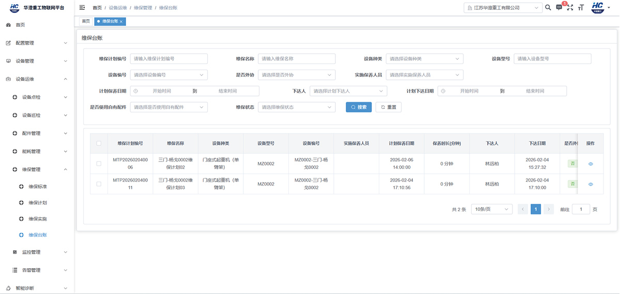Check the row MTP202602040011 checkbox

pos(99,184)
